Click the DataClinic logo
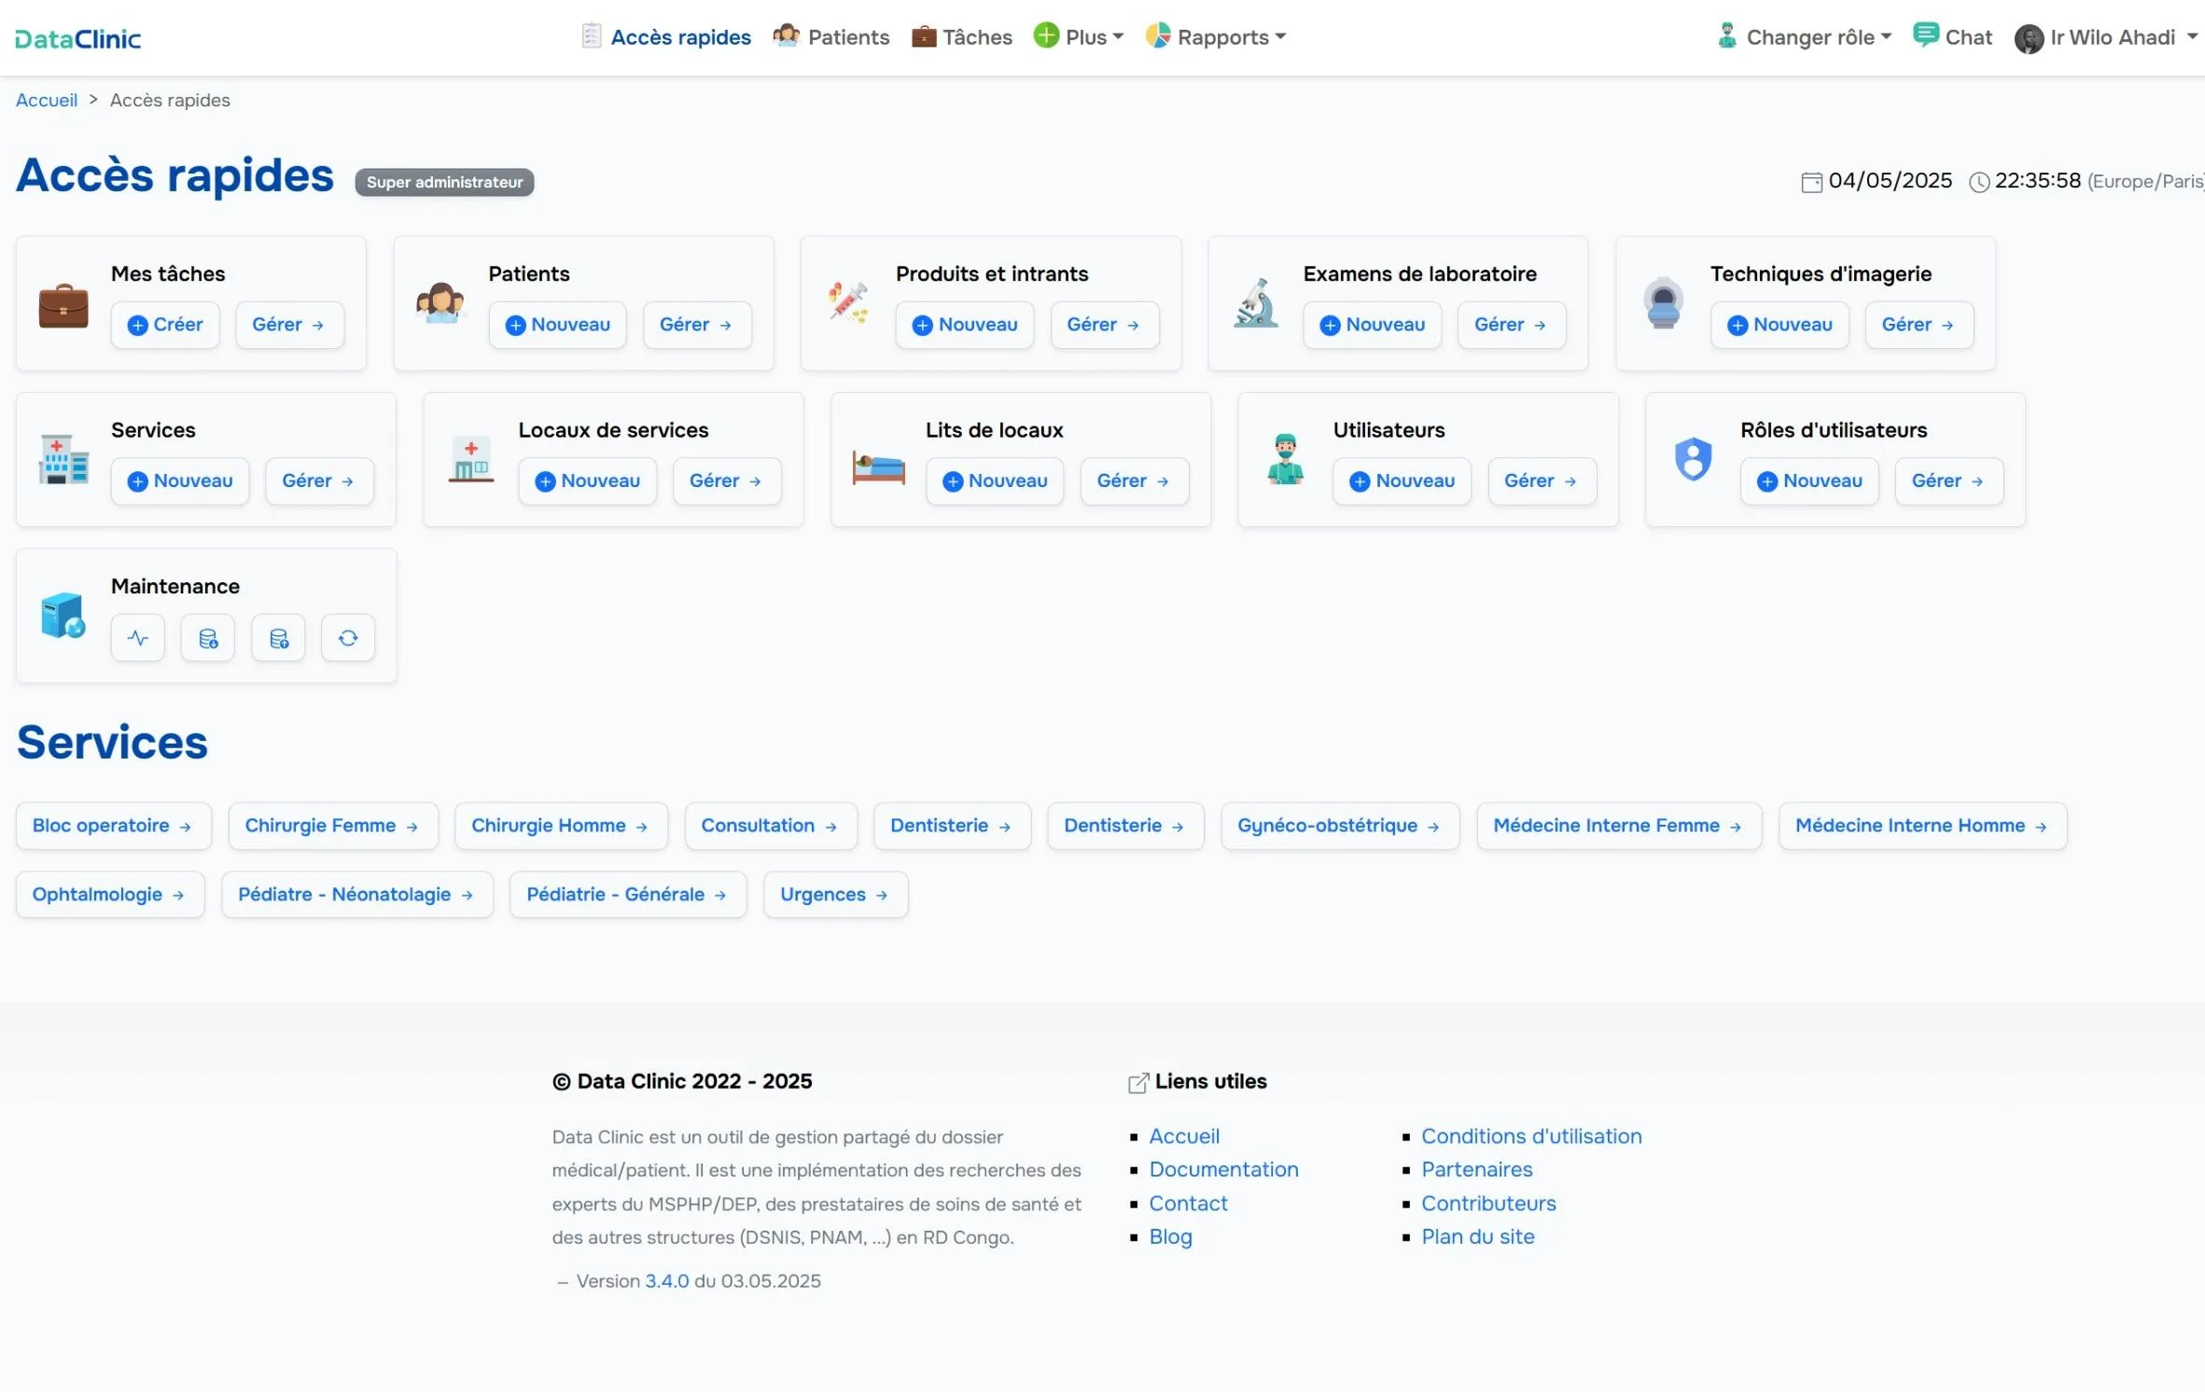Image resolution: width=2205 pixels, height=1392 pixels. coord(78,38)
